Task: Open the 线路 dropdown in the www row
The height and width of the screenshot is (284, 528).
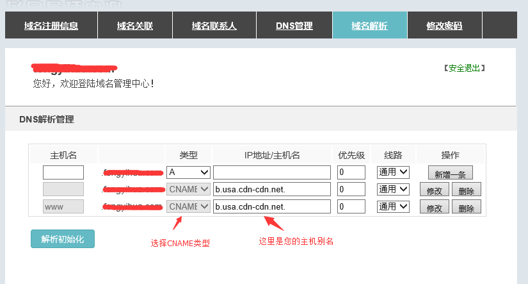Action: point(393,206)
